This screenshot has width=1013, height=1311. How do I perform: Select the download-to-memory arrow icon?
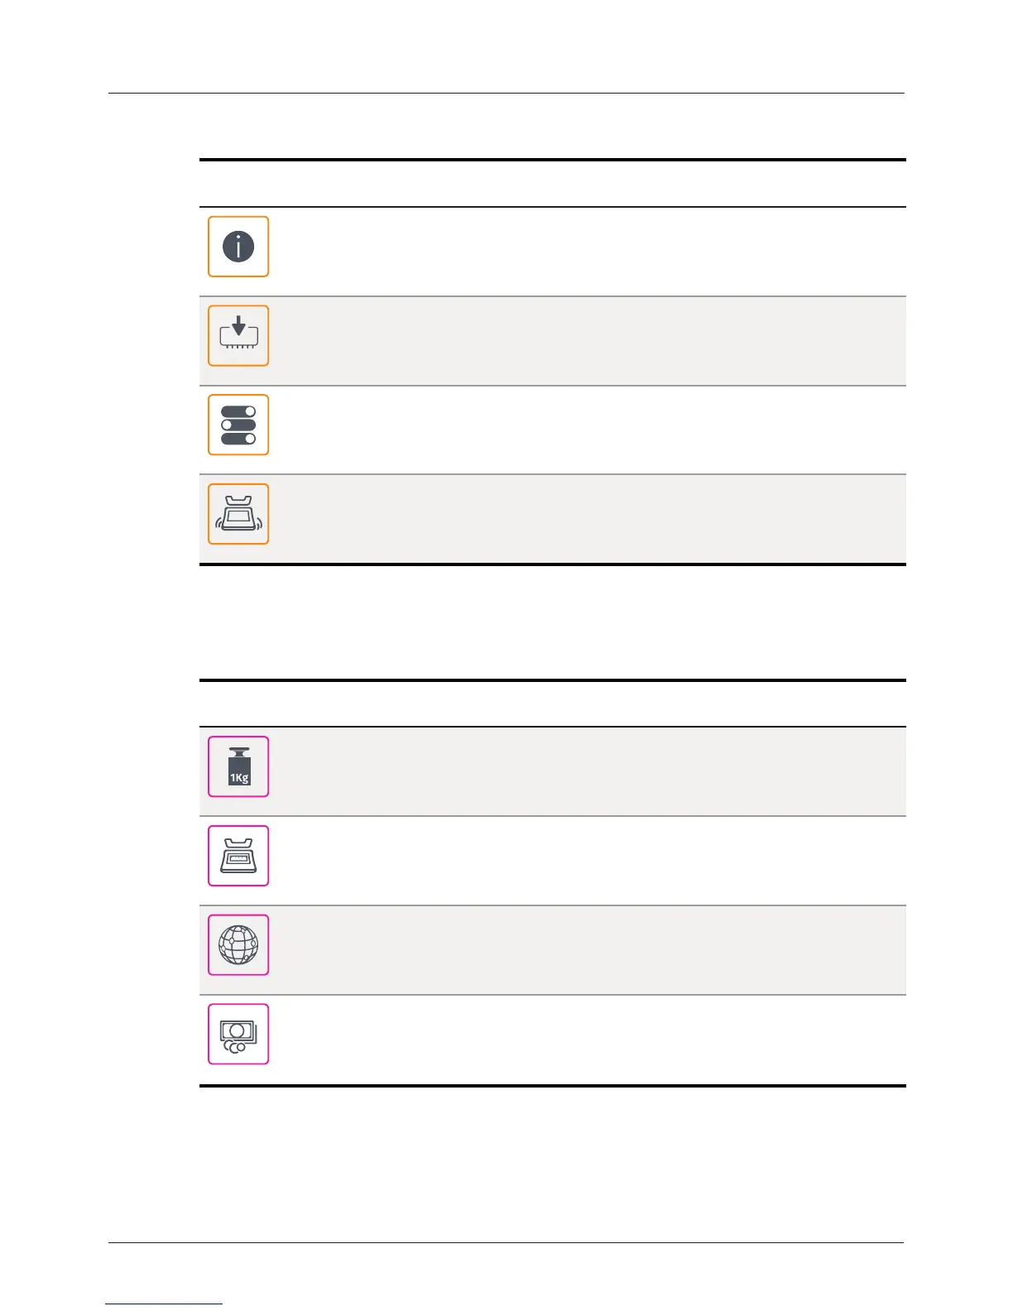[x=238, y=336]
